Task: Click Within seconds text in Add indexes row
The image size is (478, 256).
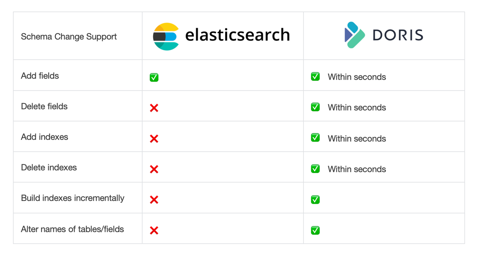Action: pos(357,139)
